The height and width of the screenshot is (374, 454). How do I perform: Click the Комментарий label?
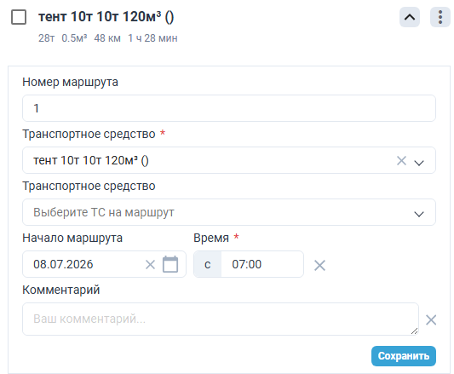click(61, 290)
